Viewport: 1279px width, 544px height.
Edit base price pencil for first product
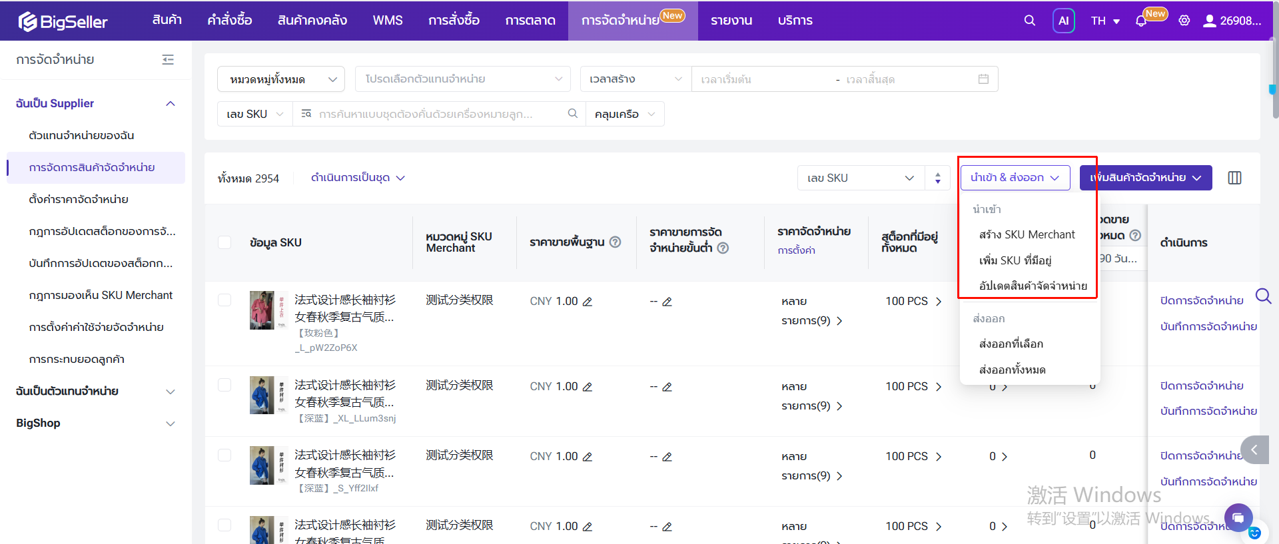[x=588, y=302]
